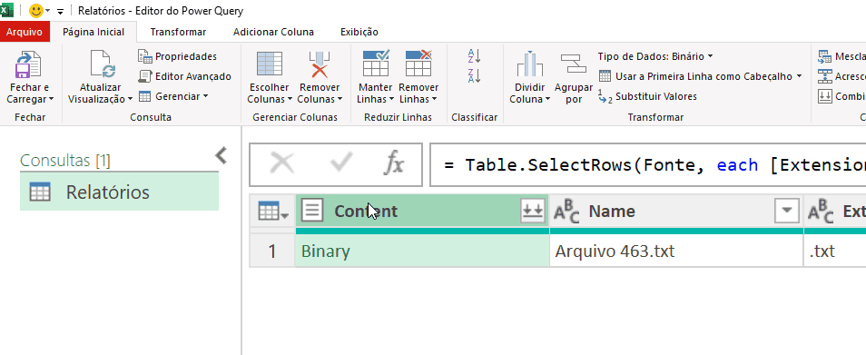Click the Remover Linhas icon
This screenshot has height=355, width=866.
coord(418,63)
